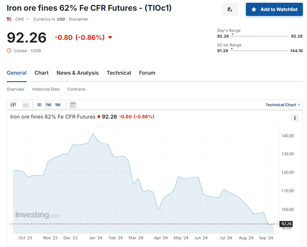
Task: Click the create alert bell icon
Action: point(230,10)
